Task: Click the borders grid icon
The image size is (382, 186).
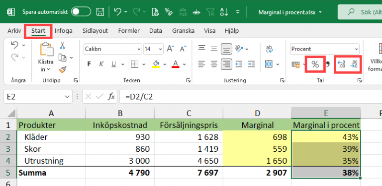Action: [x=134, y=64]
